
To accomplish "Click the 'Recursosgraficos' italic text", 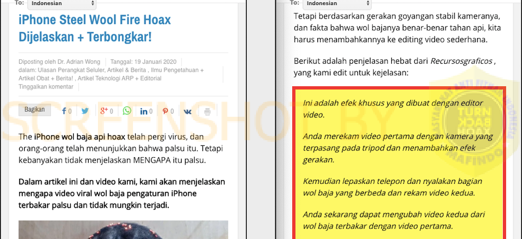I will (x=461, y=62).
